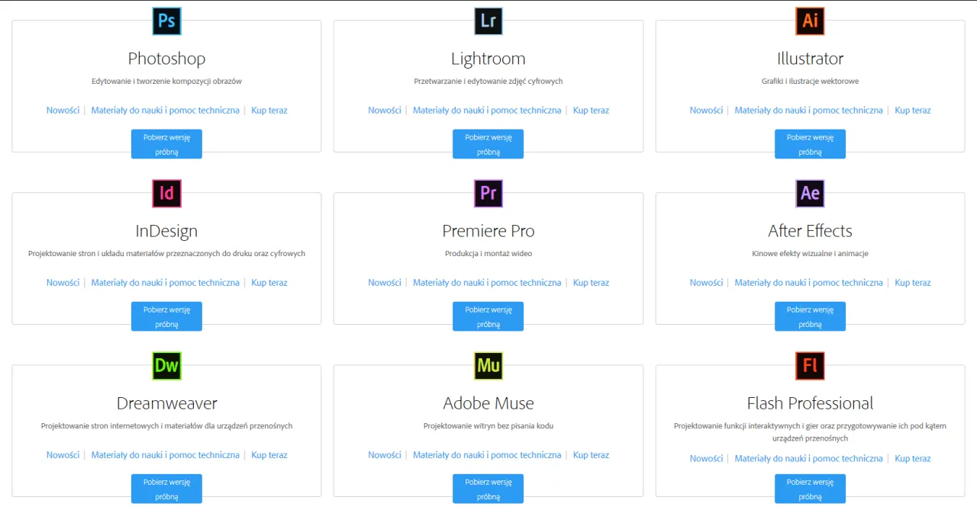This screenshot has width=977, height=510.
Task: Click Kup teraz for Lightroom
Action: (592, 111)
